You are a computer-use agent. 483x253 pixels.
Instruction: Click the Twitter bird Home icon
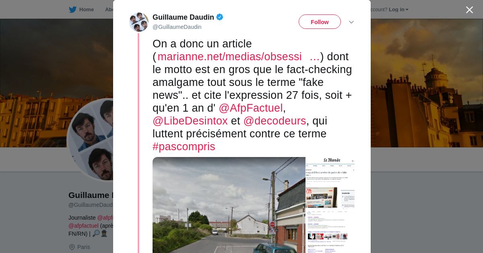[72, 10]
